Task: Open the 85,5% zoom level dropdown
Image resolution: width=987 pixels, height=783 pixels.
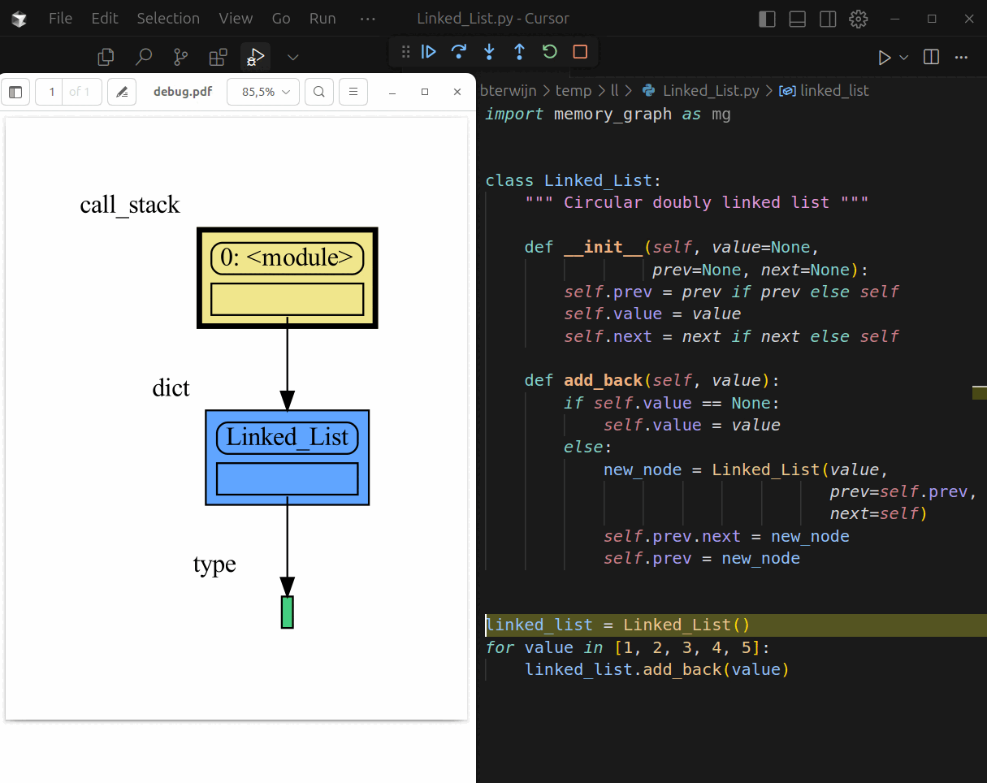Action: (x=262, y=92)
